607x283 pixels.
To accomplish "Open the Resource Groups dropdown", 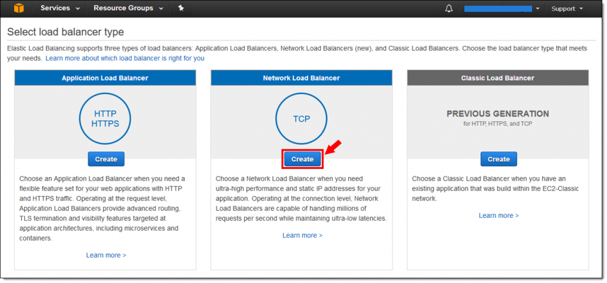I will click(x=128, y=8).
